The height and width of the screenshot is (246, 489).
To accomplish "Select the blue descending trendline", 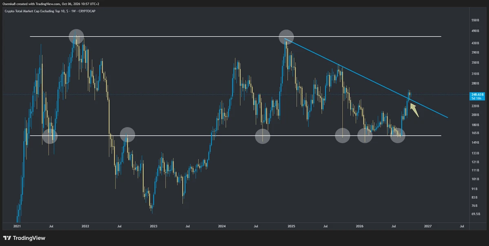I will coord(367,78).
